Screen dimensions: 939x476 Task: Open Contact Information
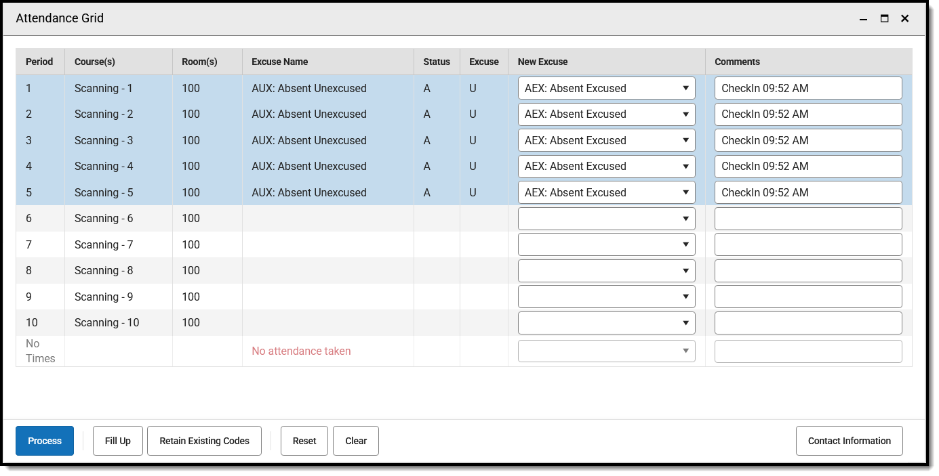[x=849, y=441]
